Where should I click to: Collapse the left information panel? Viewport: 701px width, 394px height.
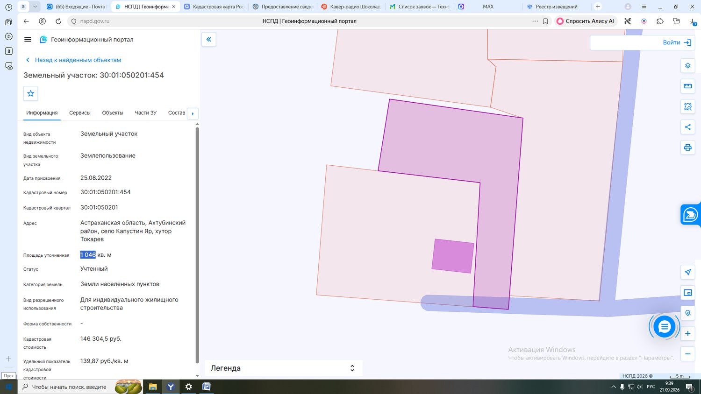[209, 40]
